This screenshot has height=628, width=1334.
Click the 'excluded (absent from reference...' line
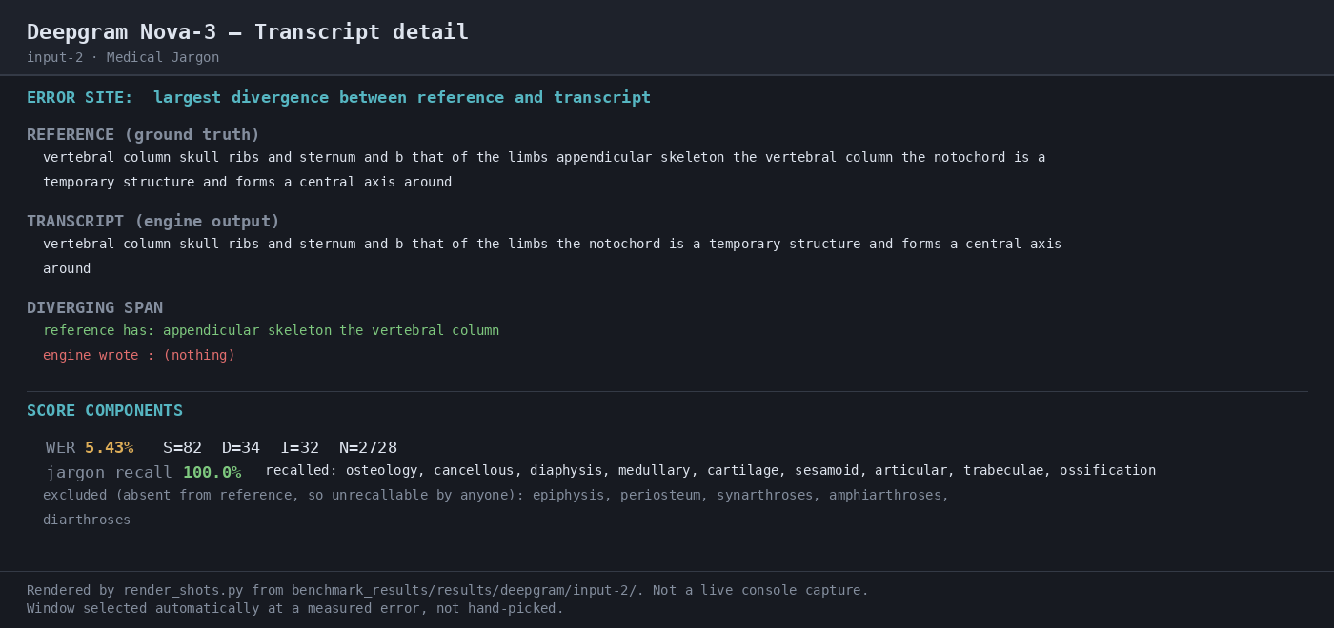pos(495,496)
